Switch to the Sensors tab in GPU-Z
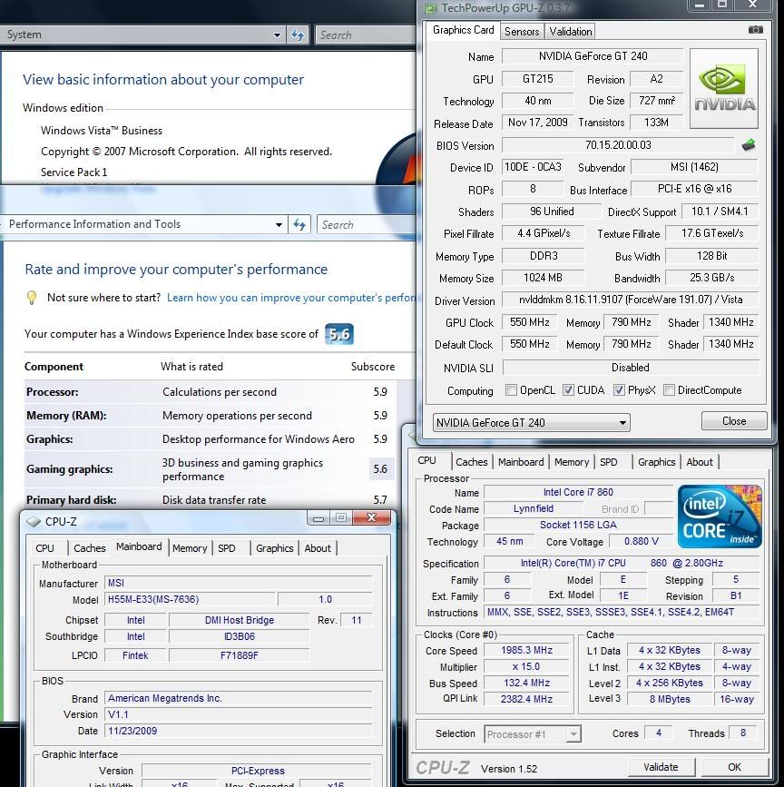The image size is (784, 787). [x=522, y=30]
